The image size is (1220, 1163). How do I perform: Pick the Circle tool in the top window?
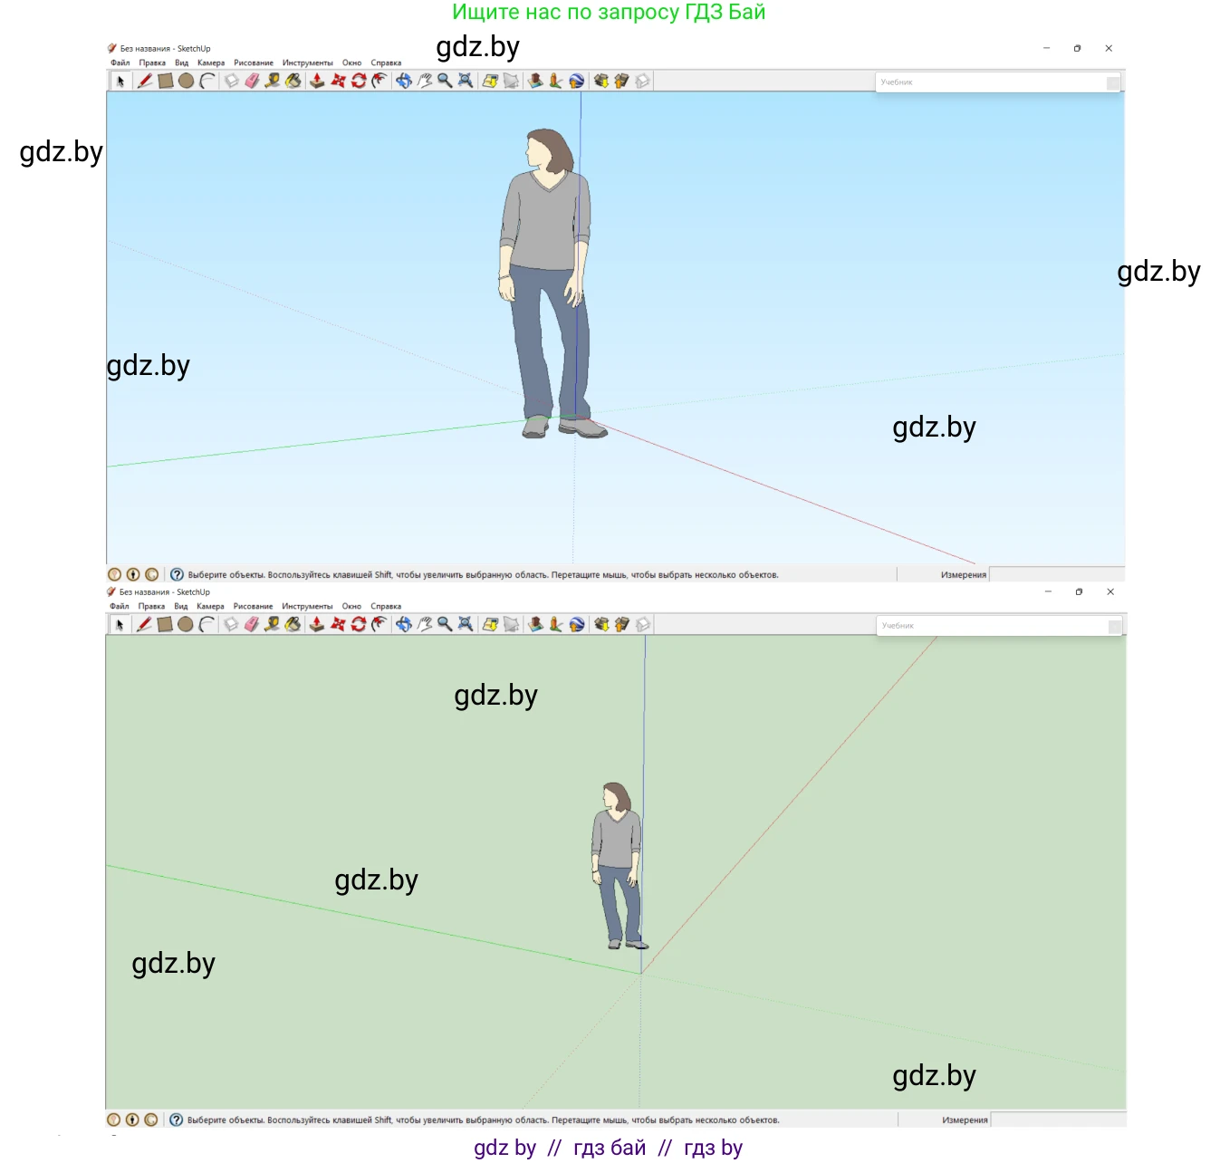(186, 81)
